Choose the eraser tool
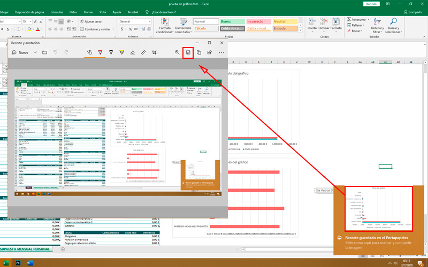The height and width of the screenshot is (267, 428). 133,52
